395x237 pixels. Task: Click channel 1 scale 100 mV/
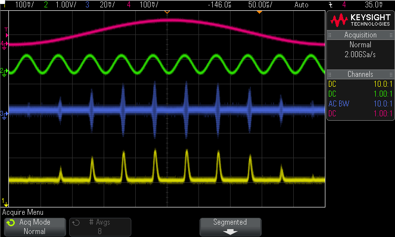[25, 4]
